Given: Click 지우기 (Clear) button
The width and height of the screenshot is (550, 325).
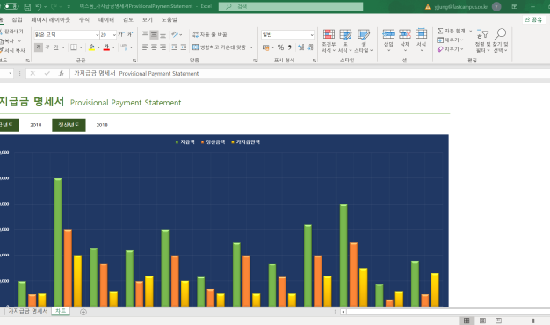Looking at the screenshot, I should pyautogui.click(x=451, y=49).
